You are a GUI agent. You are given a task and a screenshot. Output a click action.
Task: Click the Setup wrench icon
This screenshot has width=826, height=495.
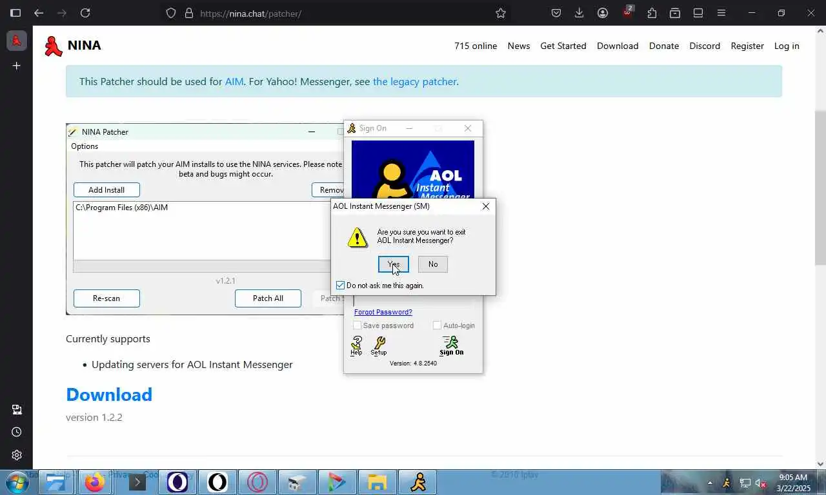click(379, 345)
